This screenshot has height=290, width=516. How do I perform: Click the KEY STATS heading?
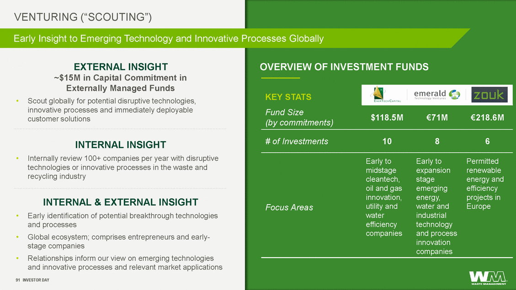(288, 97)
